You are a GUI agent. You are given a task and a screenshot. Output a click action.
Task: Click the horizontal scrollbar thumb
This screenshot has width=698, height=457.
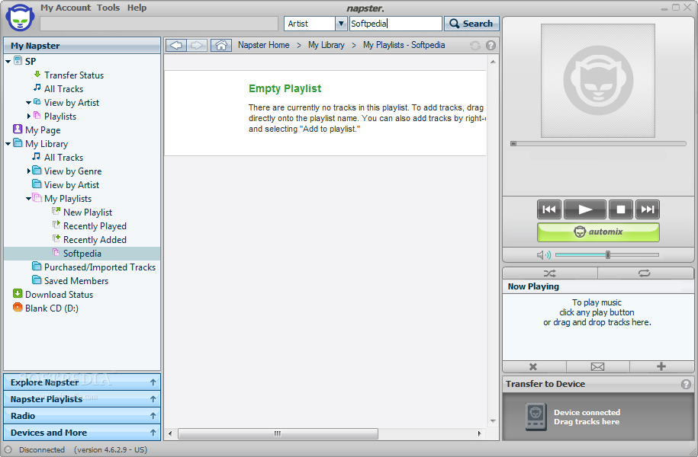278,433
